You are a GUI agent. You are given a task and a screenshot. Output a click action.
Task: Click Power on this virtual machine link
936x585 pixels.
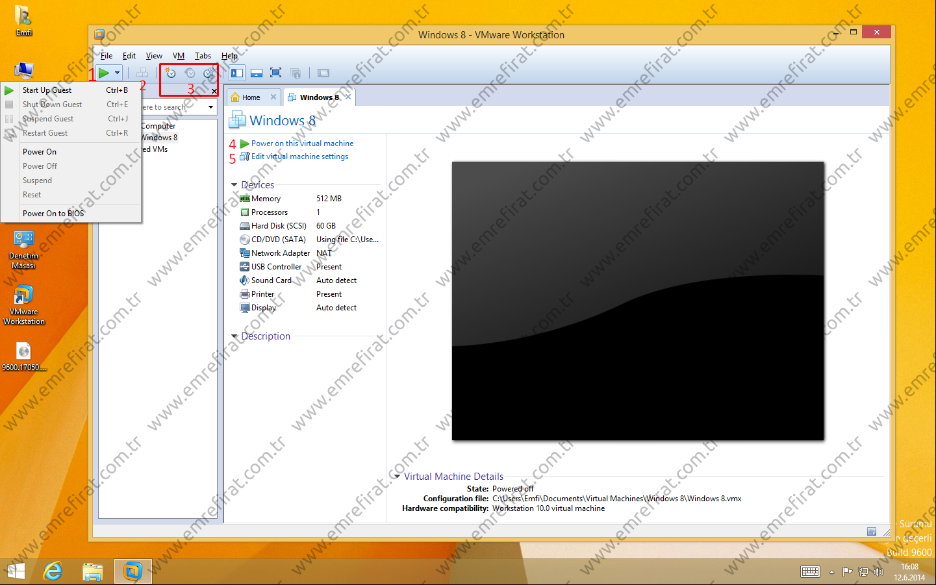[302, 143]
